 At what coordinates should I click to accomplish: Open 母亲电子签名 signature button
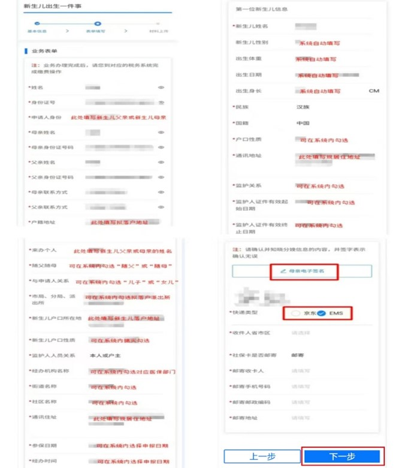click(302, 271)
